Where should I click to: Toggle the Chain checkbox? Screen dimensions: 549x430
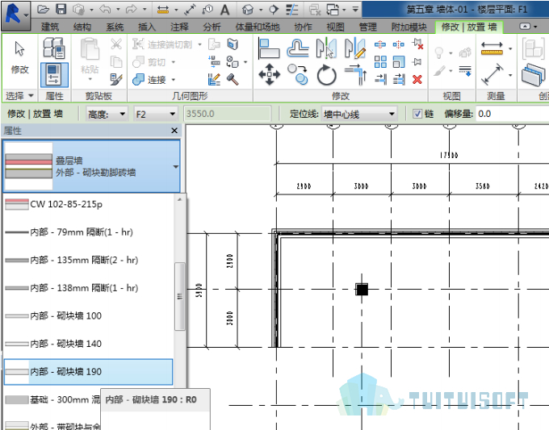(x=417, y=114)
